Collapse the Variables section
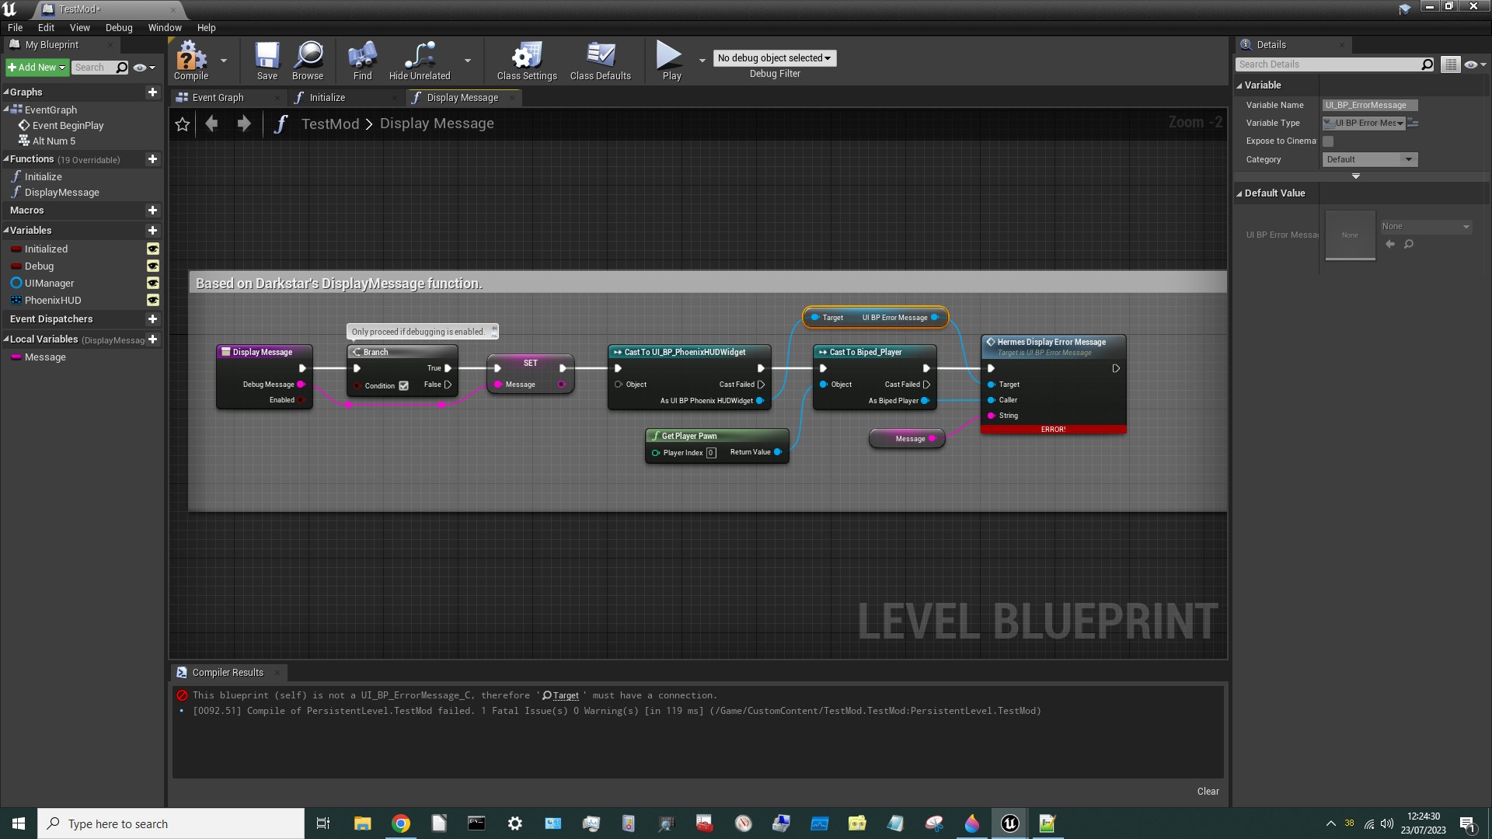This screenshot has height=839, width=1492. point(6,230)
